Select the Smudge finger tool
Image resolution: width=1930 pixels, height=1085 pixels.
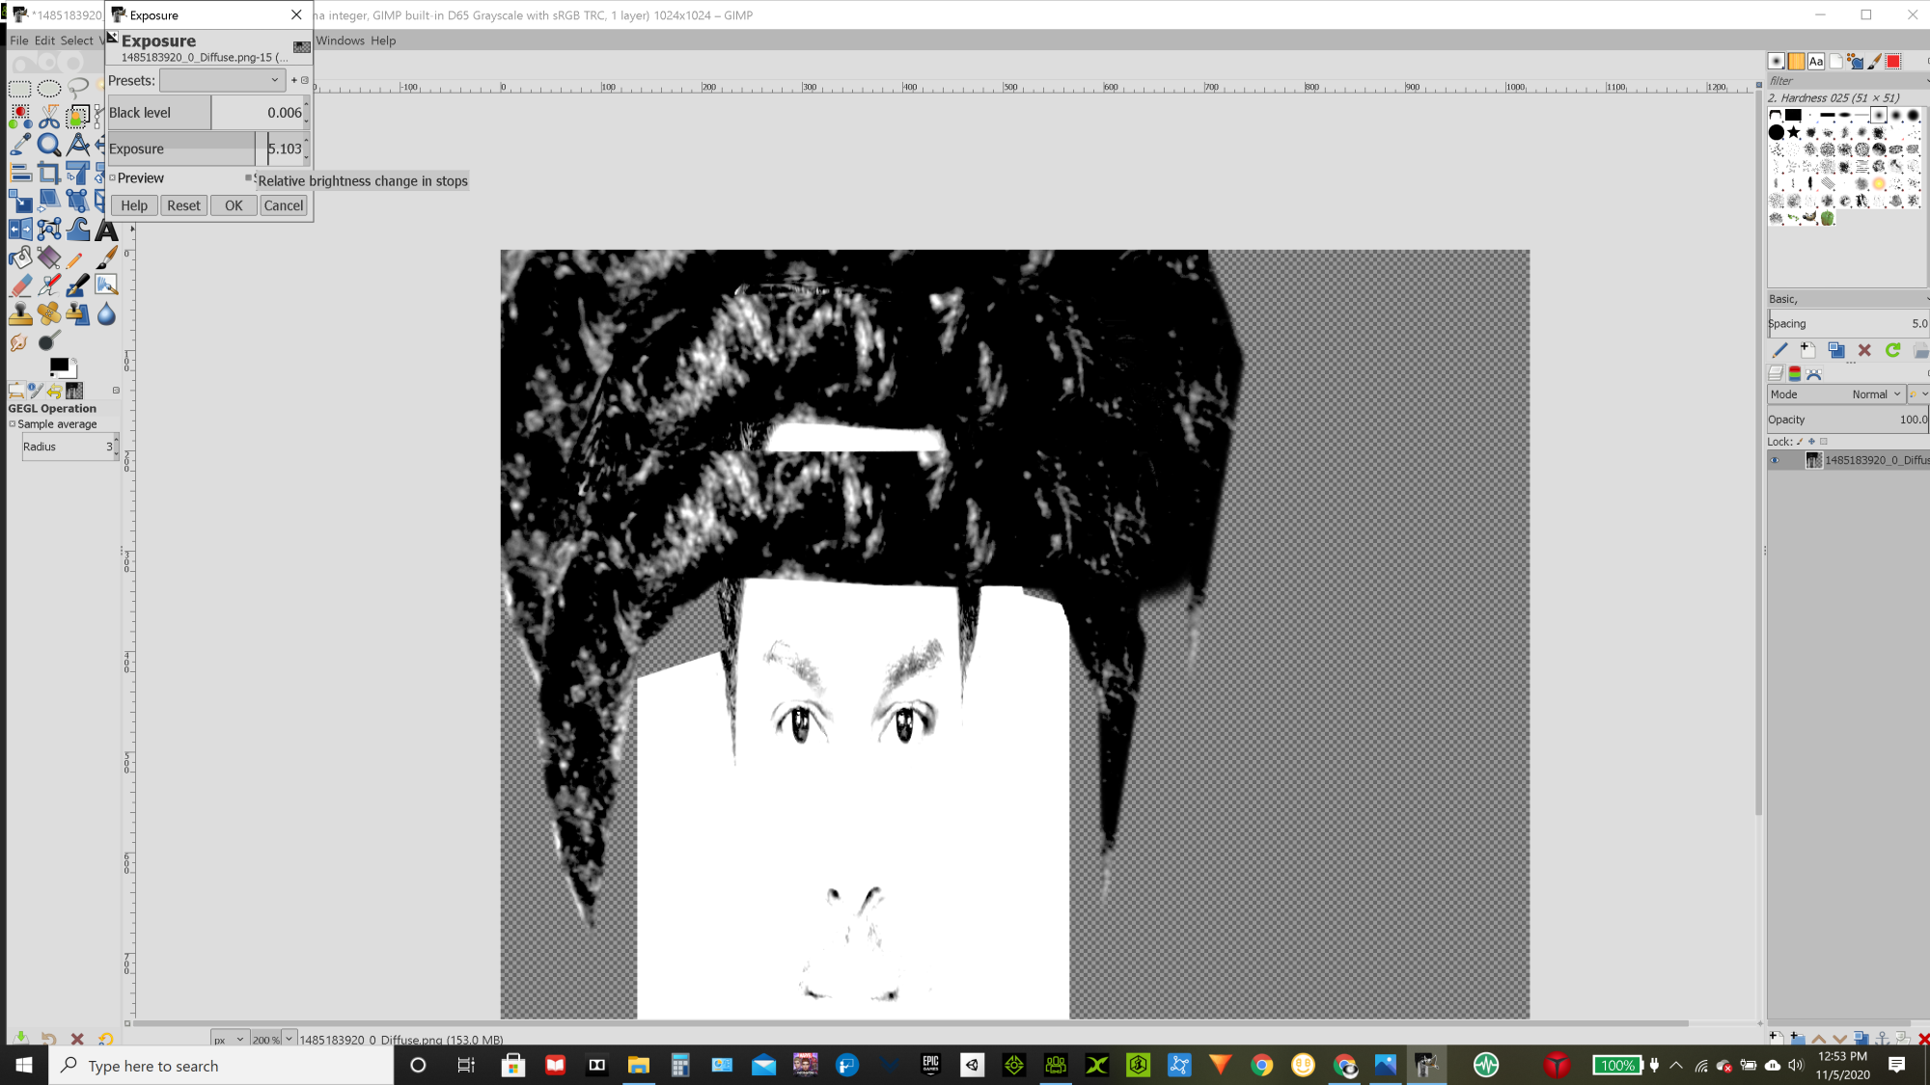[x=19, y=341]
